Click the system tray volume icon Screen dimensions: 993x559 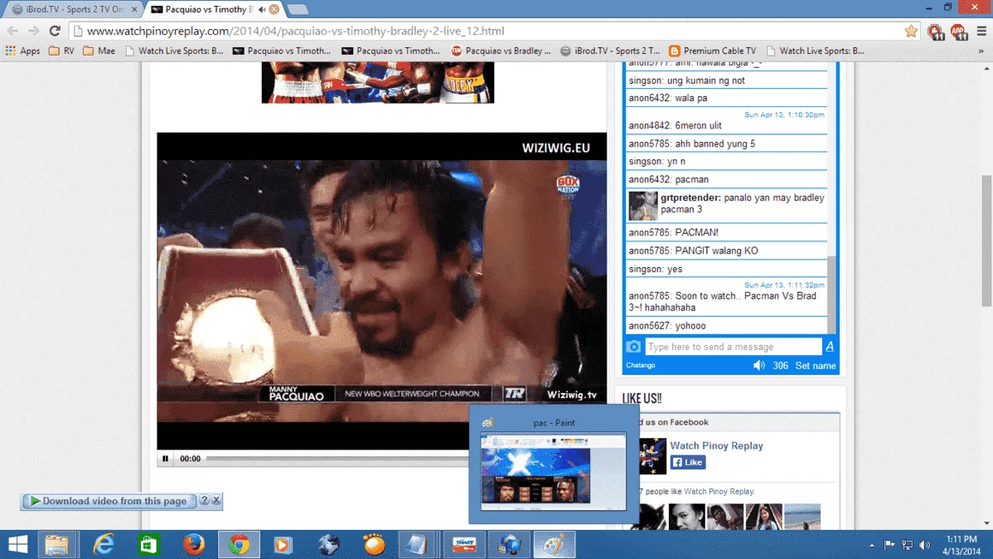click(924, 545)
